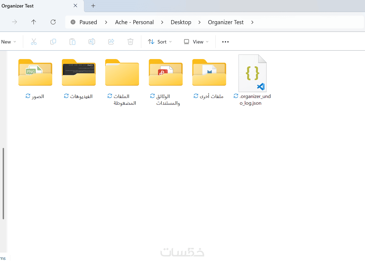365x262 pixels.
Task: Open the See more three-dots menu
Action: click(225, 42)
